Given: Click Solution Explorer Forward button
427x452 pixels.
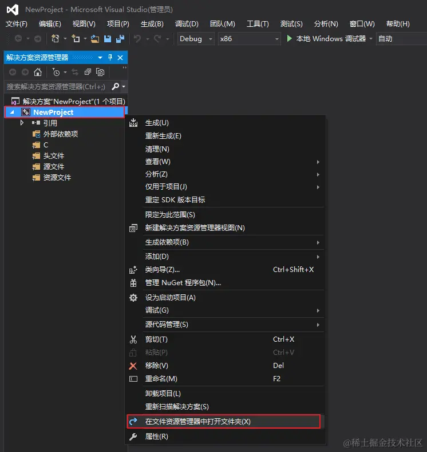Looking at the screenshot, I should 25,72.
